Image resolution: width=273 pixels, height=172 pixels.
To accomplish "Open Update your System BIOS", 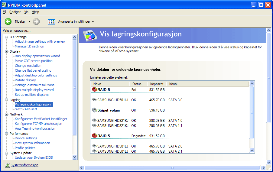I will point(34,157).
